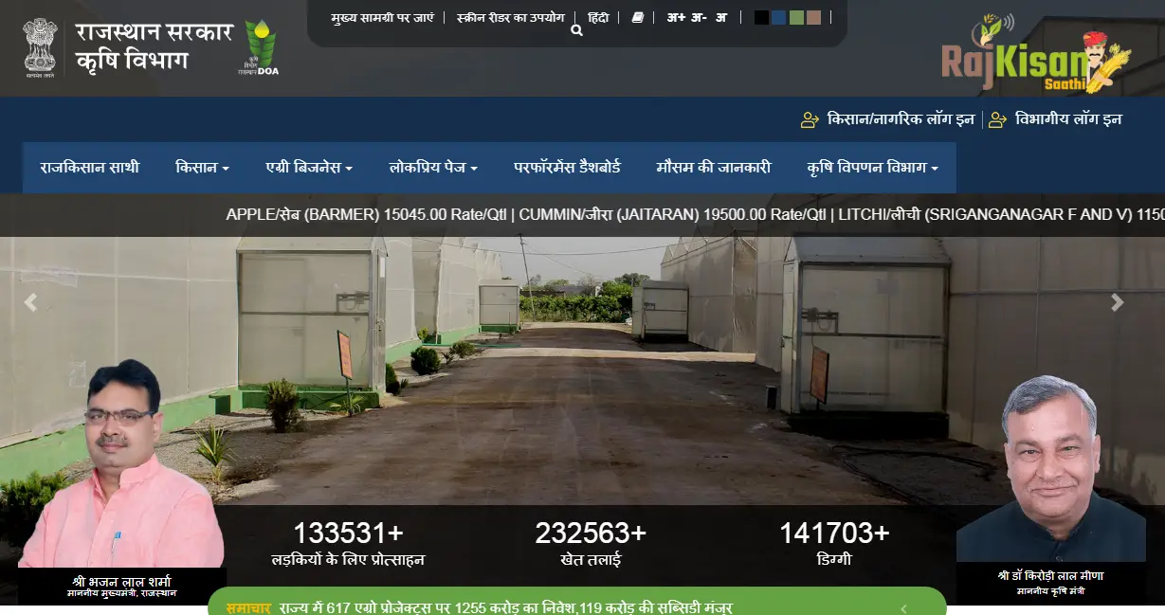Expand the एग्री बिजनेस dropdown menu
The height and width of the screenshot is (615, 1165).
pyautogui.click(x=309, y=168)
